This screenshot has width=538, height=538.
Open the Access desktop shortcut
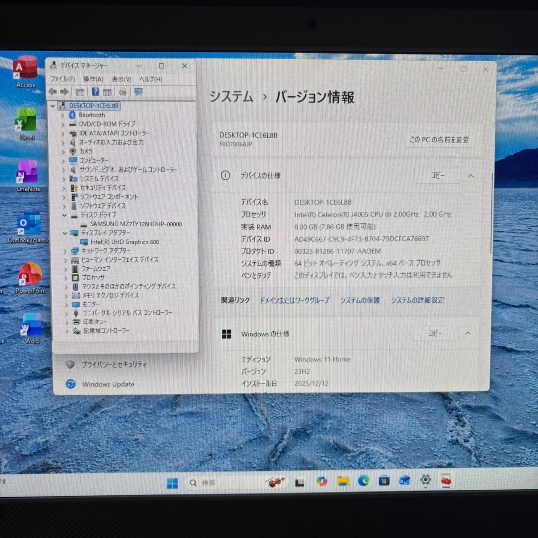(x=26, y=72)
